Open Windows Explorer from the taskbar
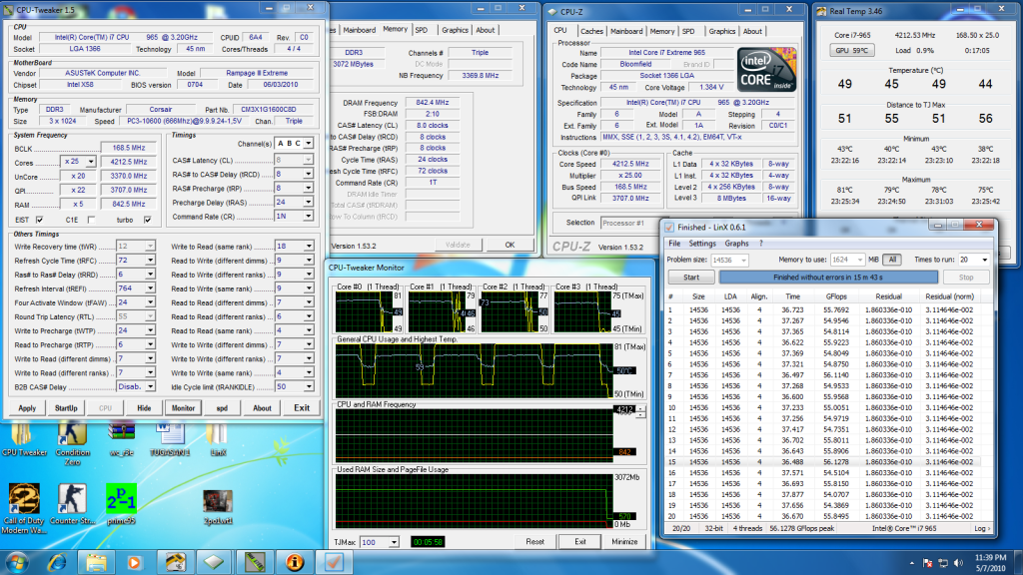1023x575 pixels. (96, 562)
